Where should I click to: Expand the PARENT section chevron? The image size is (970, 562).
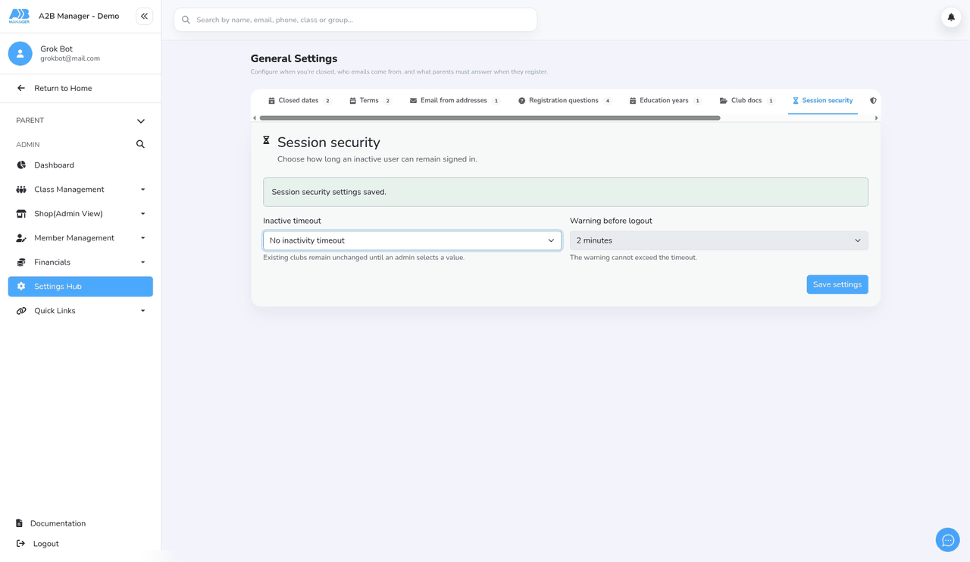coord(141,121)
